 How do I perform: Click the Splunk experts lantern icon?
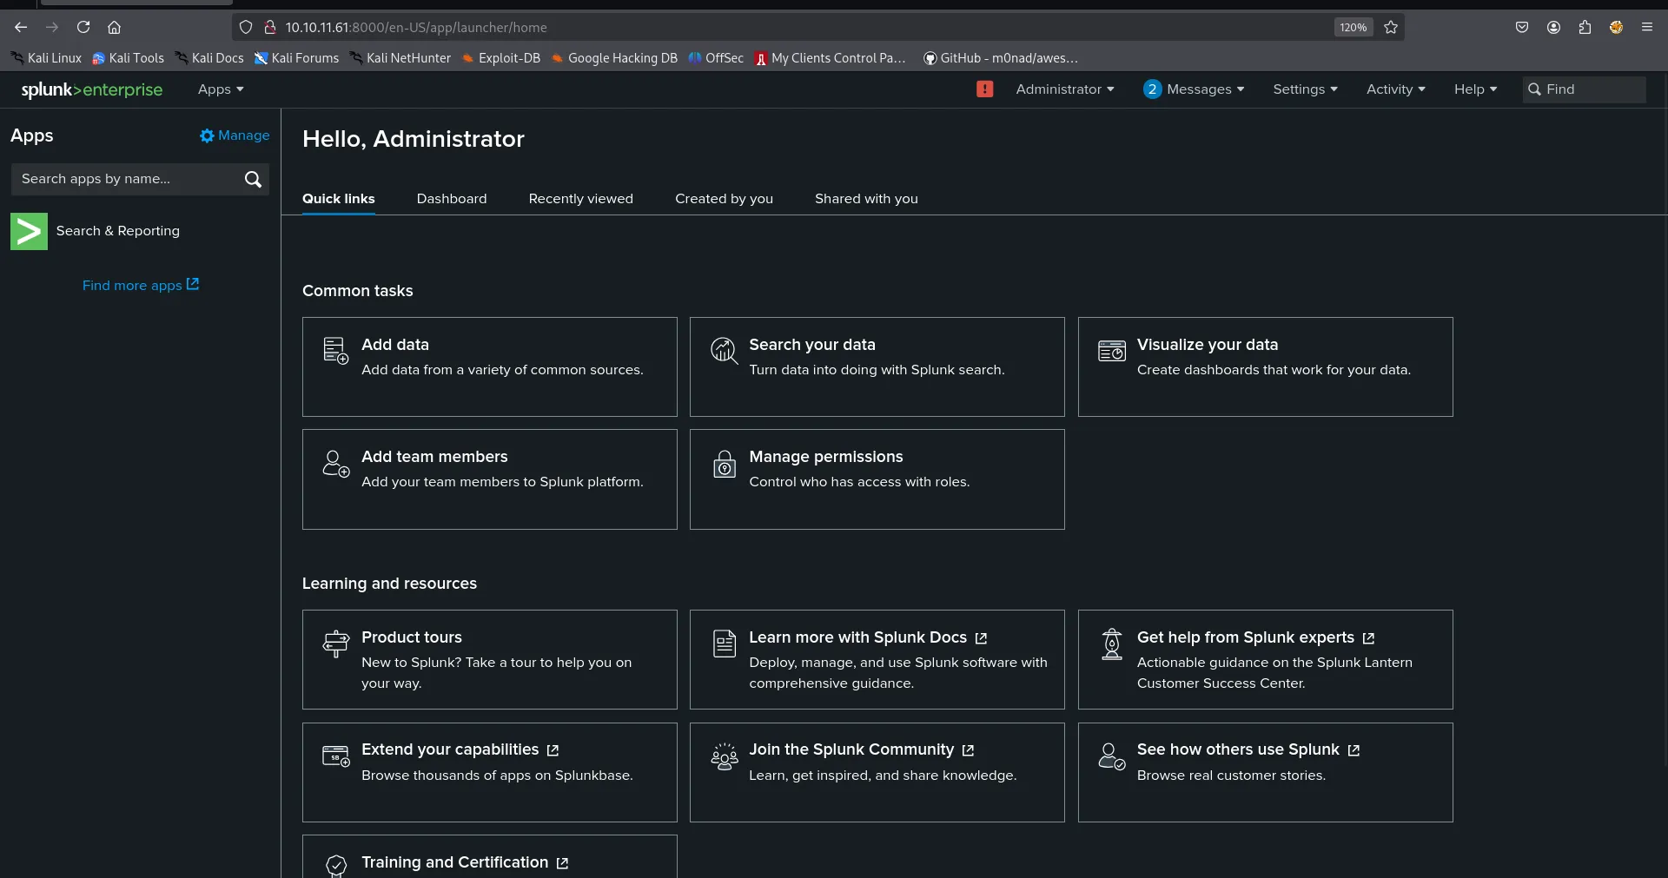click(x=1112, y=644)
